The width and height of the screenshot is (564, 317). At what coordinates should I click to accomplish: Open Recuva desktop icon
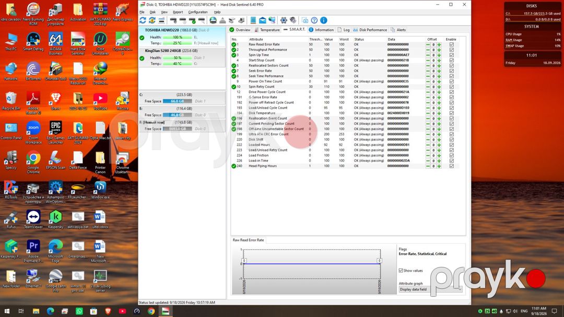(123, 101)
